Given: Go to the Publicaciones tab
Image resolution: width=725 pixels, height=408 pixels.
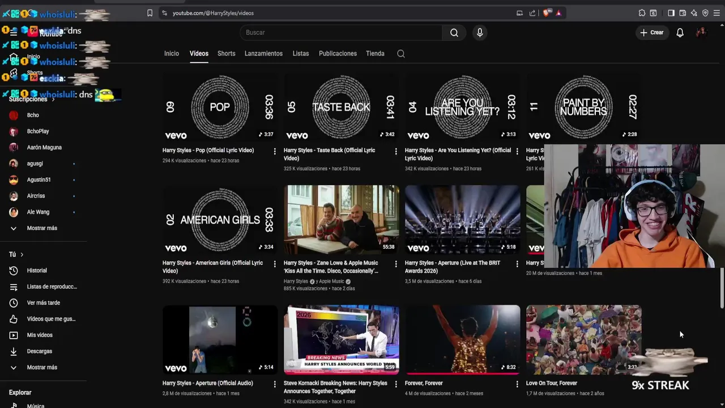Looking at the screenshot, I should [x=338, y=54].
